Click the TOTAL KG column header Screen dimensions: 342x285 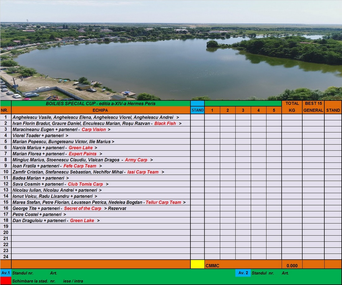pyautogui.click(x=292, y=107)
